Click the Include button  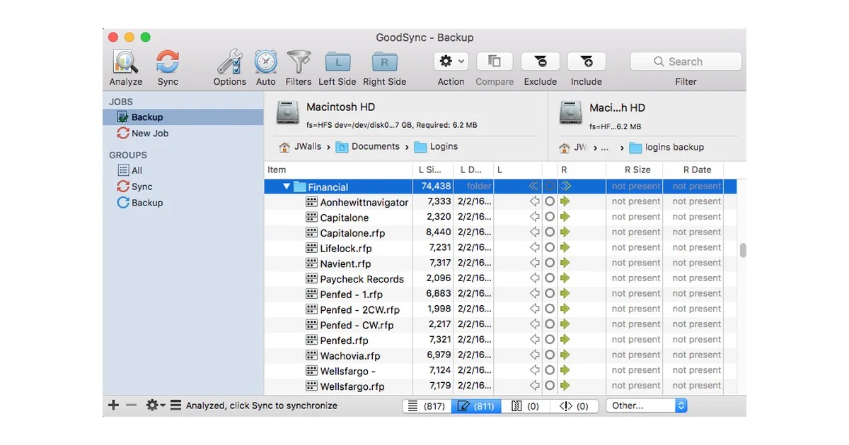[x=587, y=61]
